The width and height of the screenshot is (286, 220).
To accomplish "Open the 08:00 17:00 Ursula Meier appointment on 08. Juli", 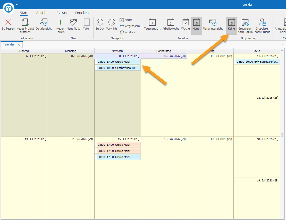I will (x=118, y=62).
